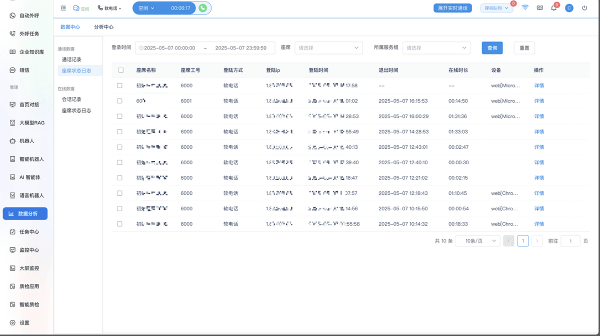Tick the checkbox for the row lasting 01:10:45
The height and width of the screenshot is (336, 600).
[119, 193]
